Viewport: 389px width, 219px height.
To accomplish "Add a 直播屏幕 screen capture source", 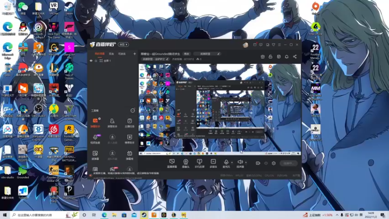I will [x=172, y=164].
